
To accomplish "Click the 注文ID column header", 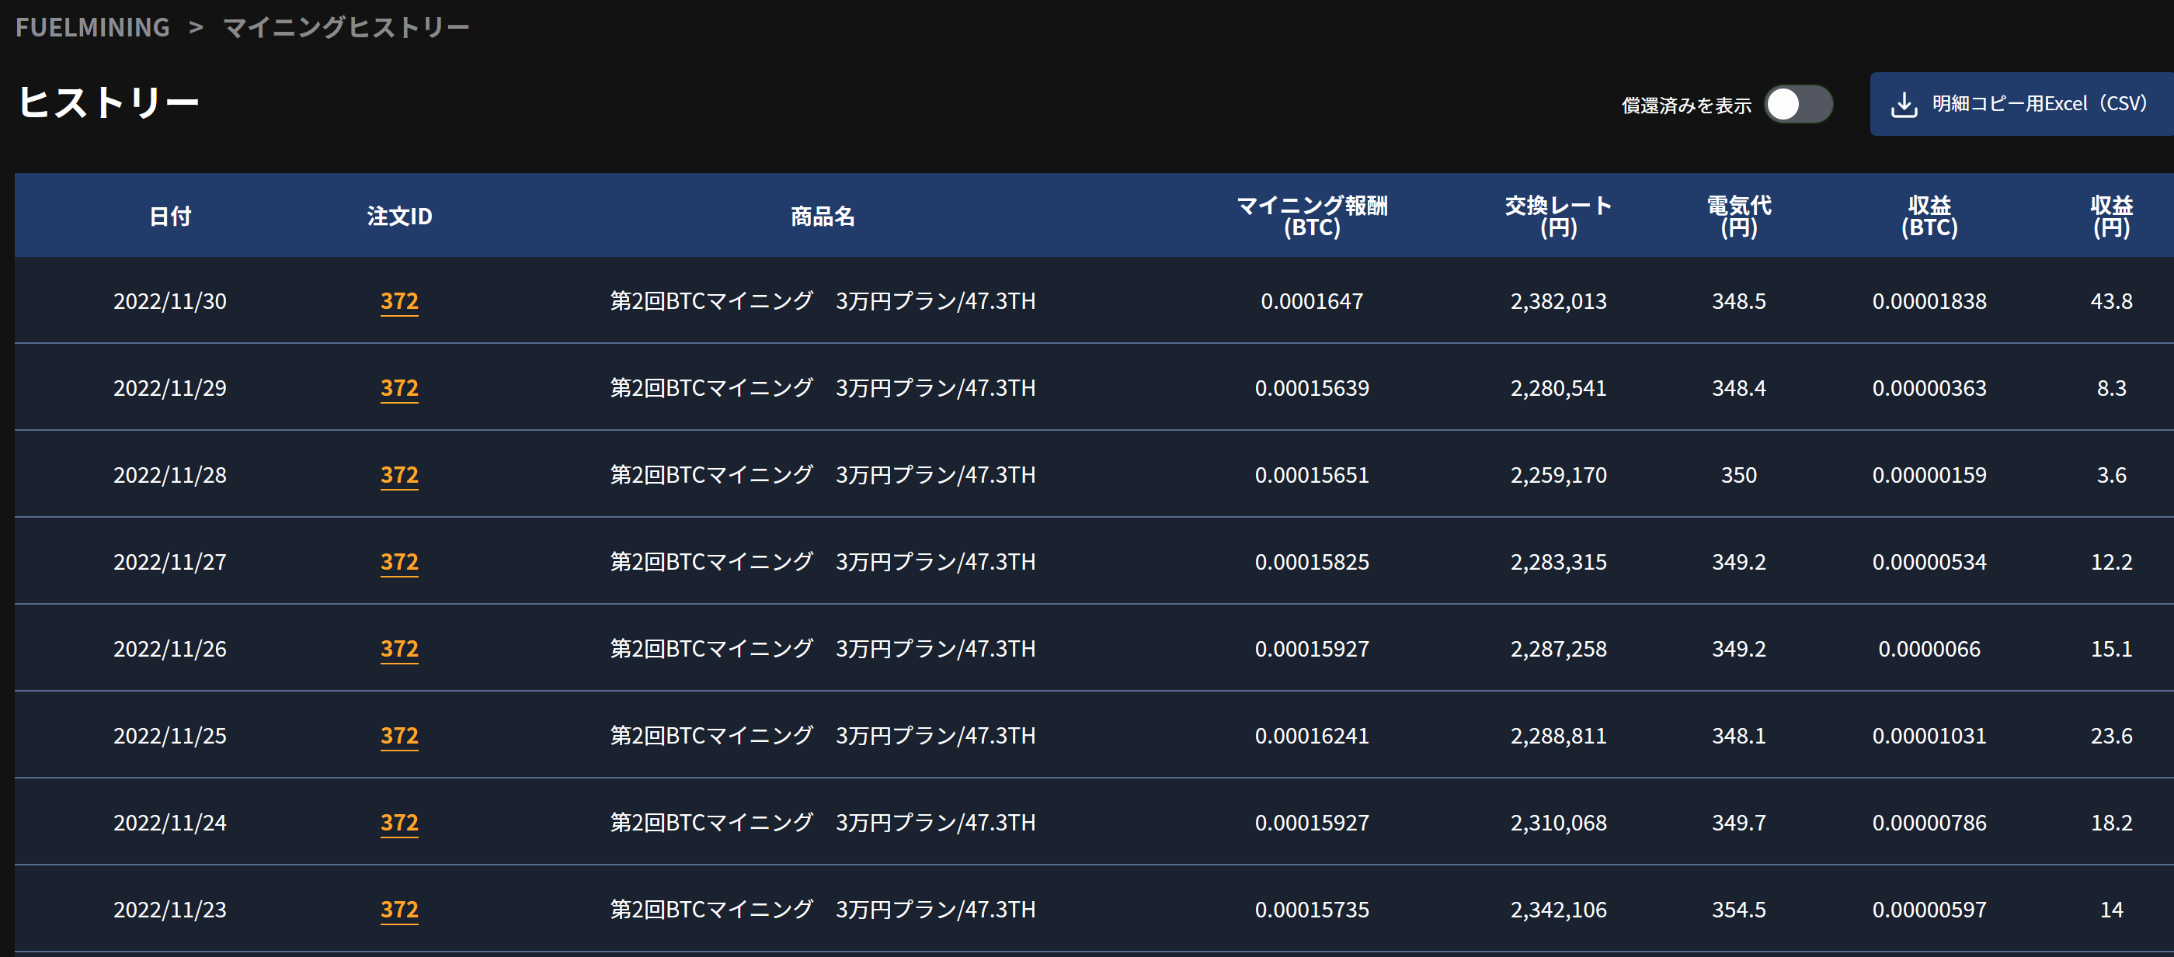I will click(399, 217).
